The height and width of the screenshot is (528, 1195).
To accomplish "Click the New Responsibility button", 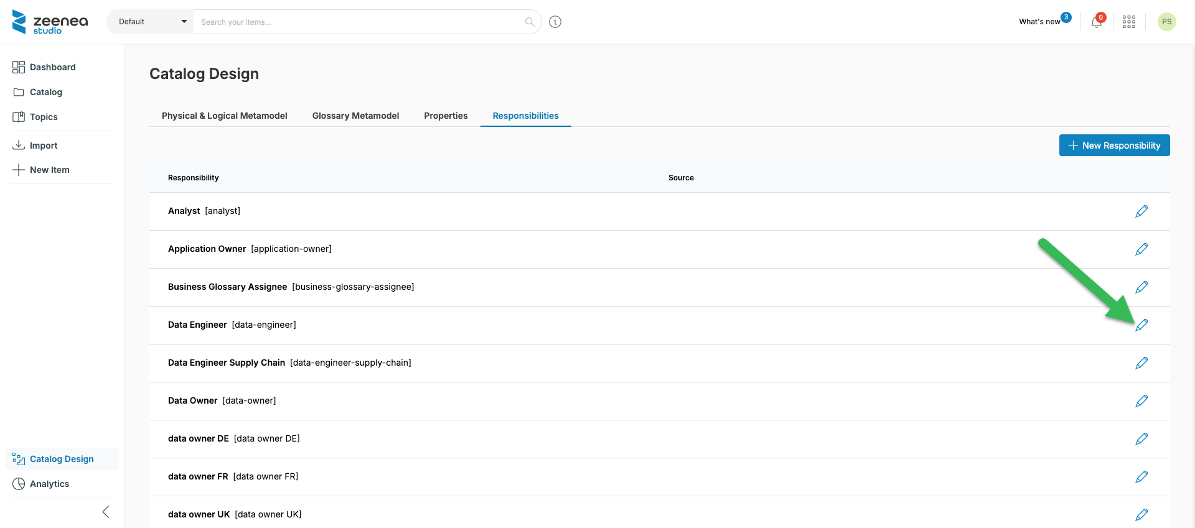I will point(1114,146).
